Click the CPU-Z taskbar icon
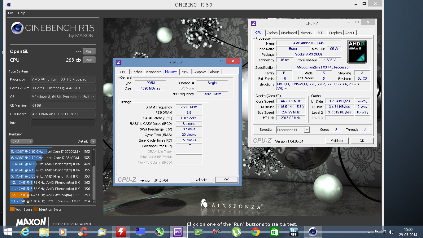The width and height of the screenshot is (423, 238). tap(178, 232)
